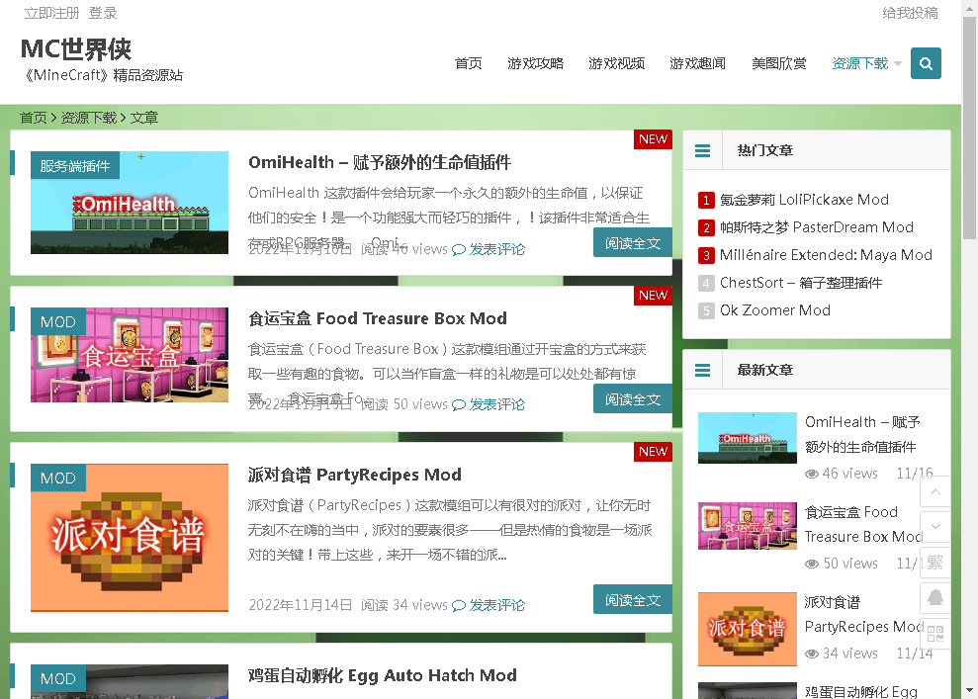This screenshot has width=978, height=699.
Task: Click the hamburger icon beside 最新文章
Action: click(702, 370)
